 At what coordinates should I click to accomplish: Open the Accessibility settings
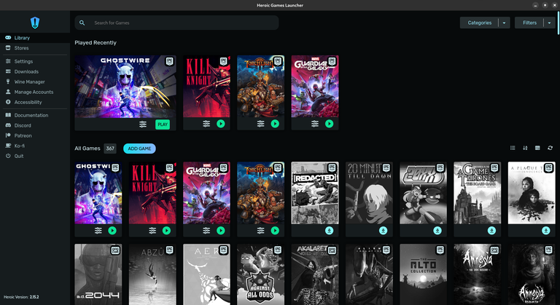click(x=35, y=102)
